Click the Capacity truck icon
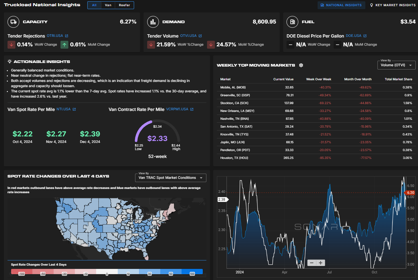The width and height of the screenshot is (418, 280). 13,22
